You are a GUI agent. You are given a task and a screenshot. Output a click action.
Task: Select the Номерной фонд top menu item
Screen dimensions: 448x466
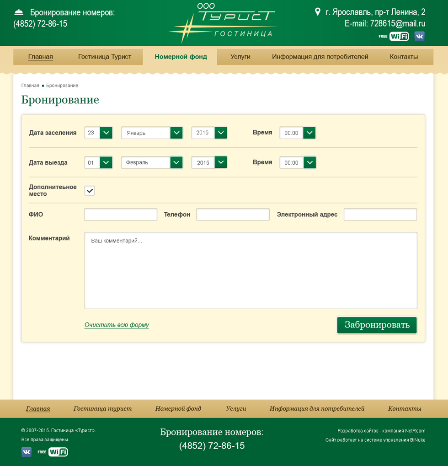(x=181, y=57)
